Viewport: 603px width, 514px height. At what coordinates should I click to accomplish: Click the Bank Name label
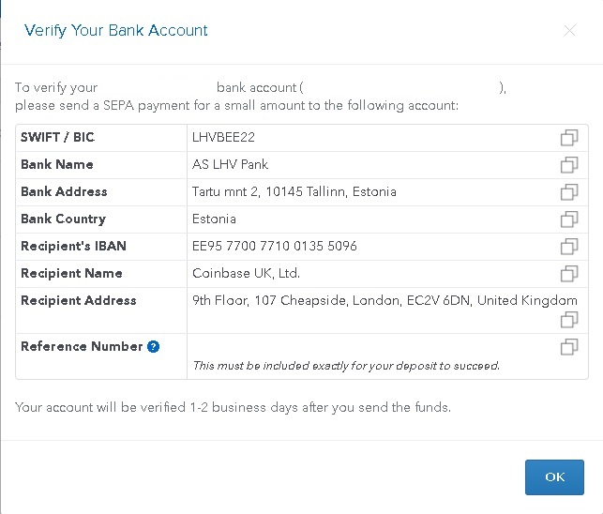pos(57,165)
